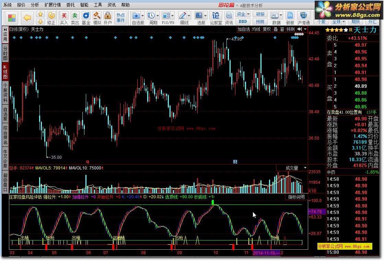Expand the 选股 dropdown arrow

click(x=205, y=16)
